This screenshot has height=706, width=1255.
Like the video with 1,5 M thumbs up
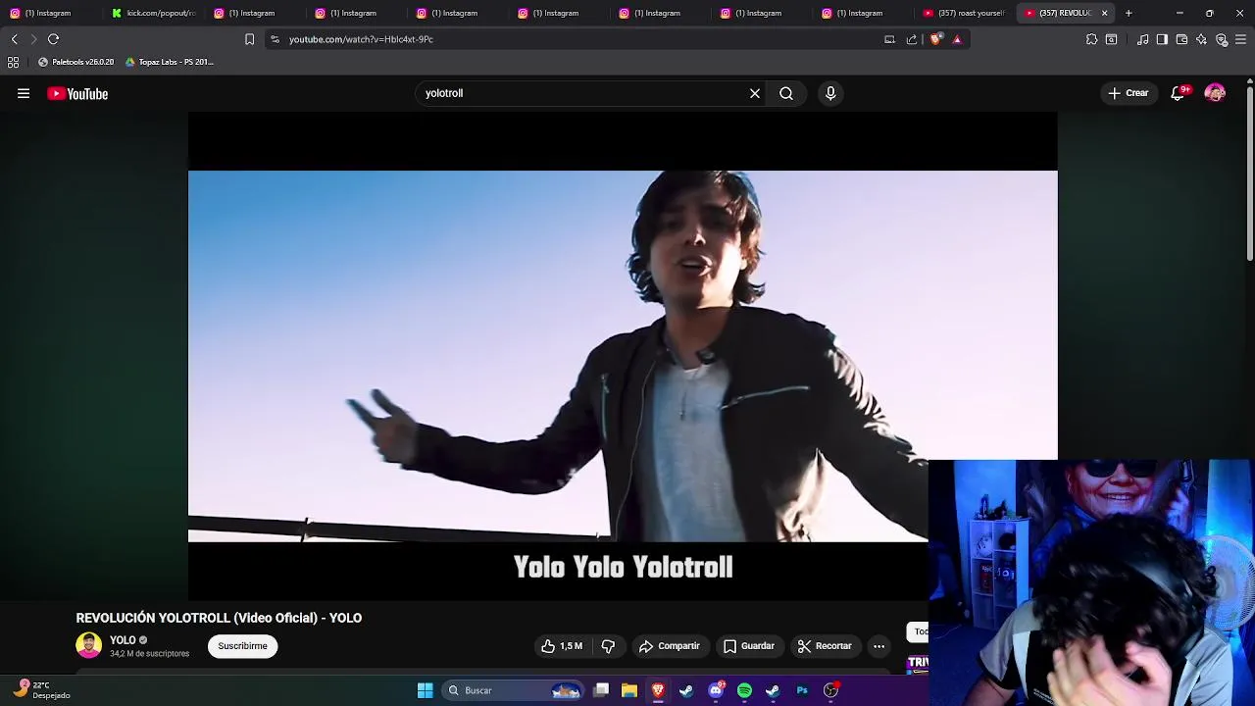click(x=562, y=646)
